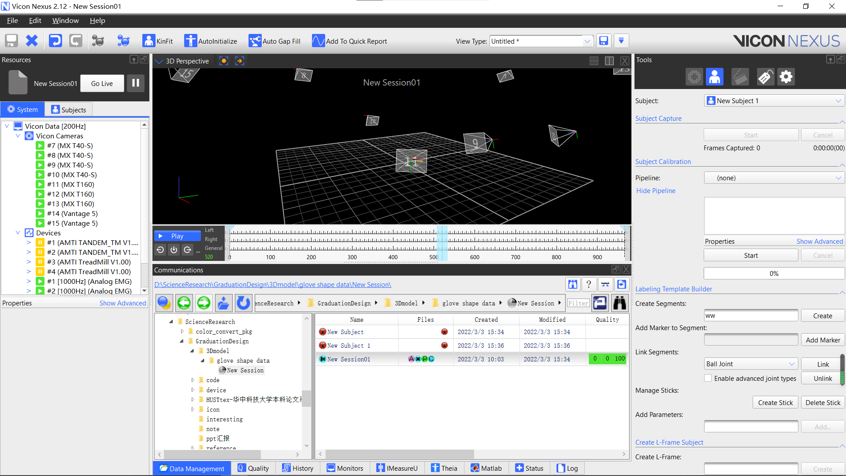Image resolution: width=846 pixels, height=476 pixels.
Task: Save the current view type
Action: pos(604,41)
